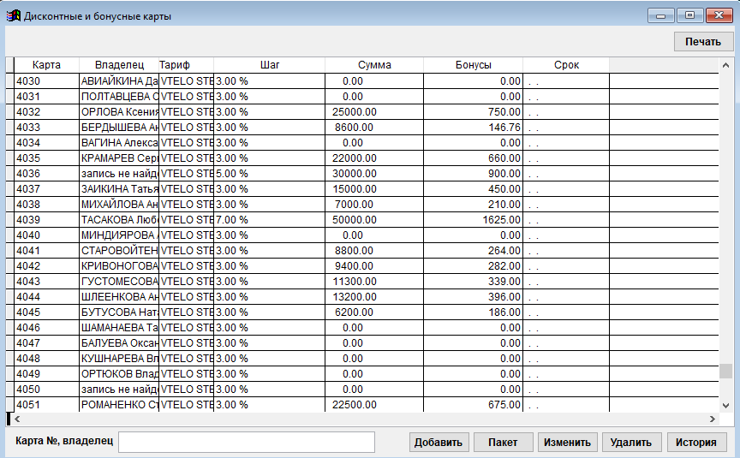This screenshot has height=458, width=740.
Task: Open the Пакет dialog button
Action: (503, 443)
